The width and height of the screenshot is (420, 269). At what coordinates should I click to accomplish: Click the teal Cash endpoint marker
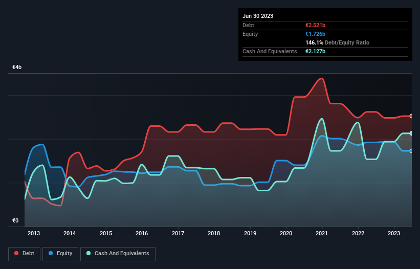pyautogui.click(x=411, y=133)
